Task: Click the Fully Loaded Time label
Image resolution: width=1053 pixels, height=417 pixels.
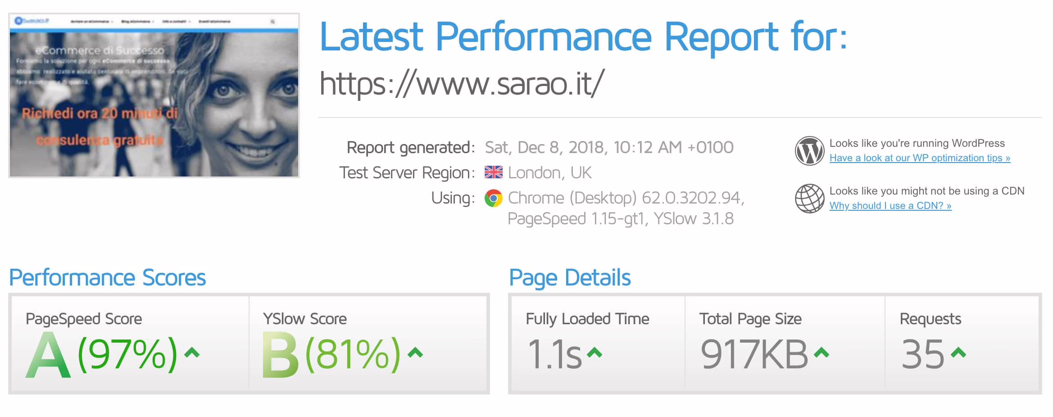Action: 587,319
